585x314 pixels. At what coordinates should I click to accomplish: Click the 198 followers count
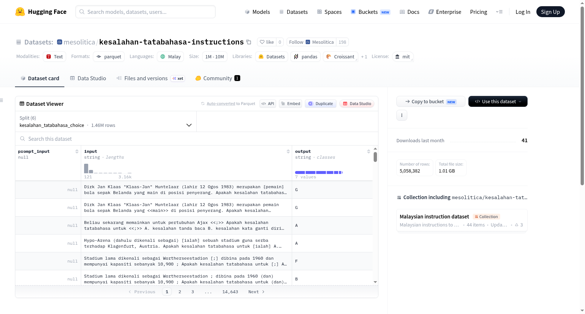(342, 42)
